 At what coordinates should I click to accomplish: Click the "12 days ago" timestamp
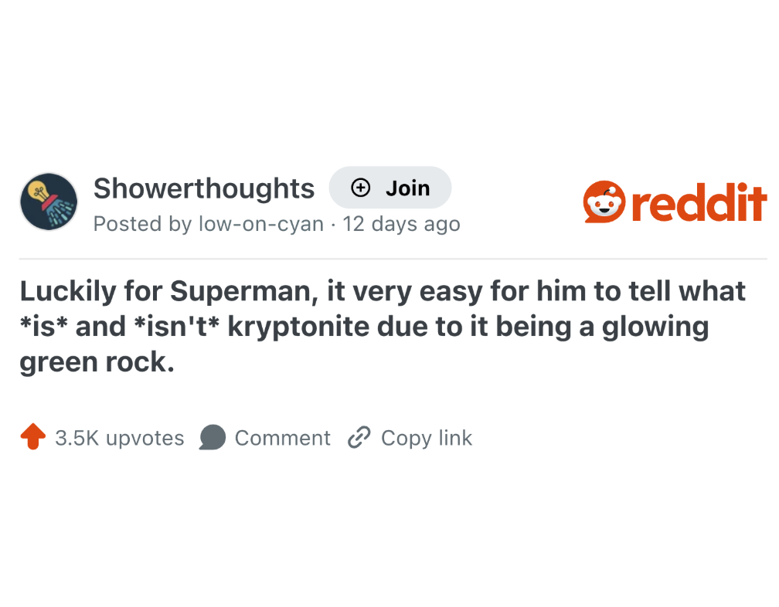click(401, 224)
